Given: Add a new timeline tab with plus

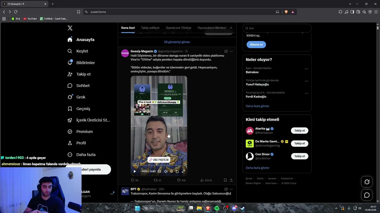Looking at the screenshot, I should (x=231, y=28).
